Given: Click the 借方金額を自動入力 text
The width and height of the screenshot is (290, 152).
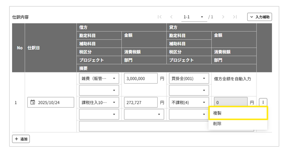Looking at the screenshot, I should point(232,79).
